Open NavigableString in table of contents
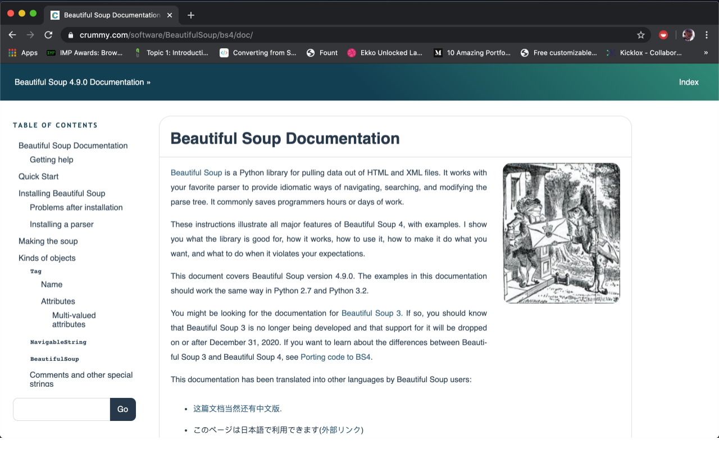 58,342
